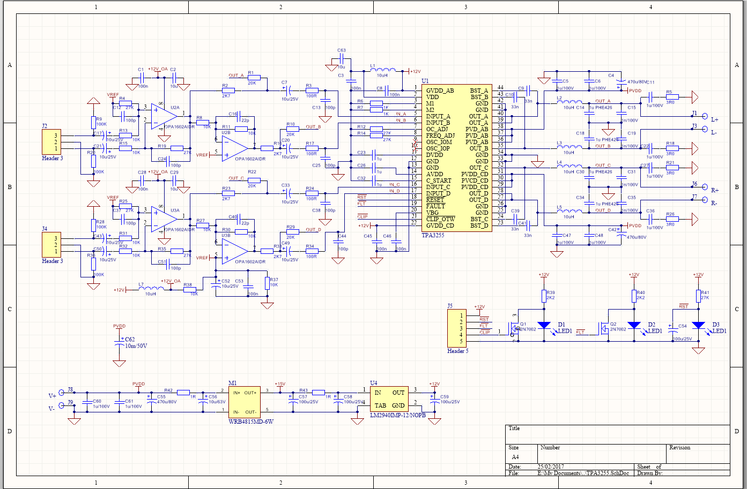Select the L7 10uH inductor symbol

152,289
